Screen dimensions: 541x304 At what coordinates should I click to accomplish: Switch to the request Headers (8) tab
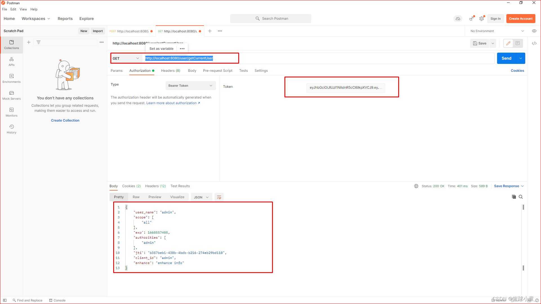[x=171, y=71]
